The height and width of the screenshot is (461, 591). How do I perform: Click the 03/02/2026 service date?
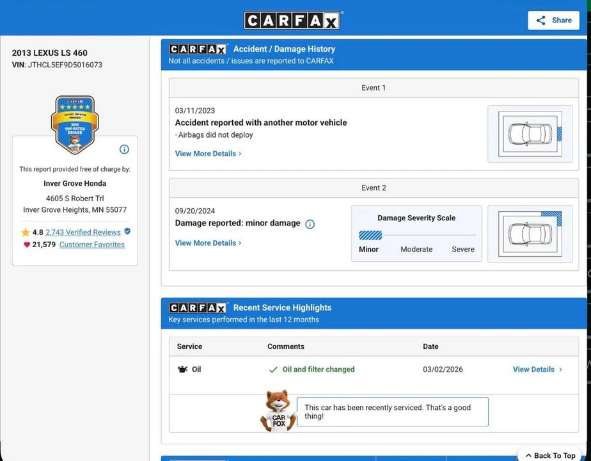click(443, 369)
